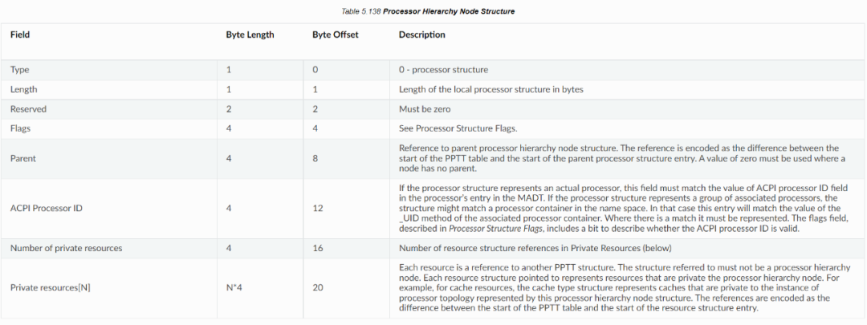The width and height of the screenshot is (867, 325).
Task: Select the Byte Offset column header
Action: click(x=335, y=35)
